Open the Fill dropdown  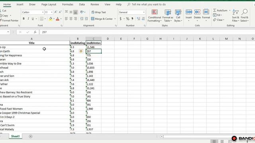[218, 15]
